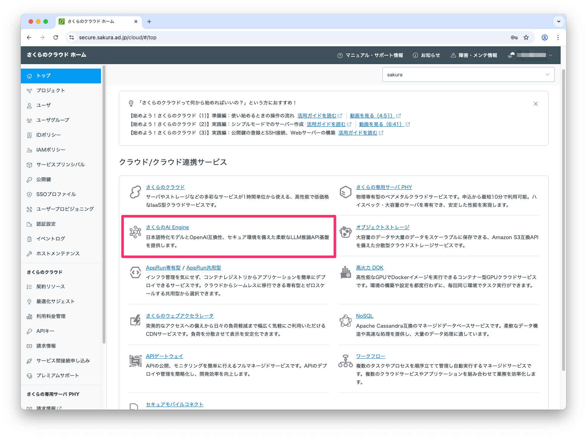Click the 高火力 DOK container icon
This screenshot has height=437, width=587.
point(345,272)
